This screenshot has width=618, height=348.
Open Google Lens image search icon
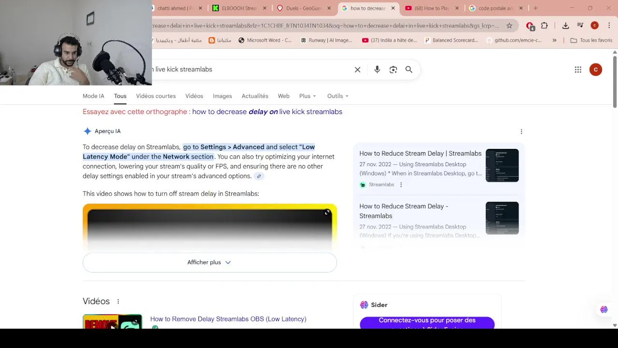(393, 70)
